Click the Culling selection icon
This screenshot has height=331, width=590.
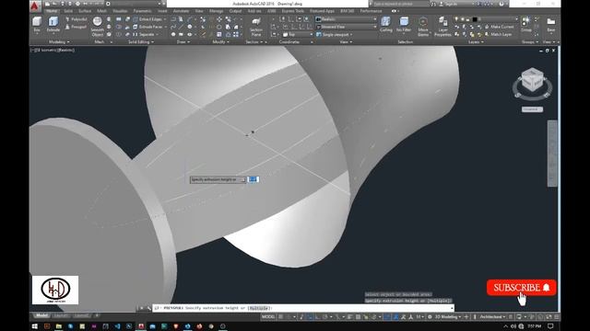[x=385, y=25]
